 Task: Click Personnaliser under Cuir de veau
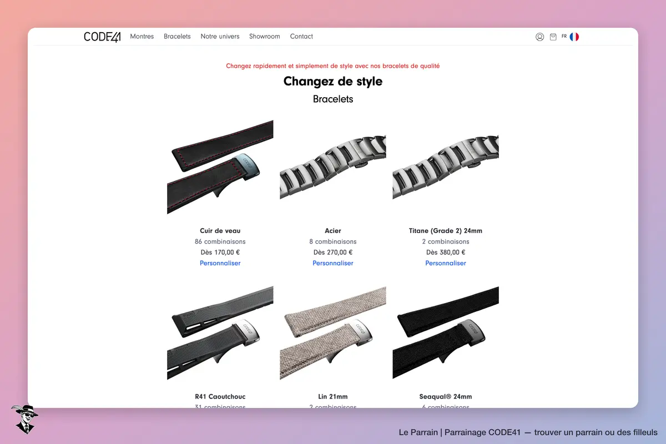220,263
